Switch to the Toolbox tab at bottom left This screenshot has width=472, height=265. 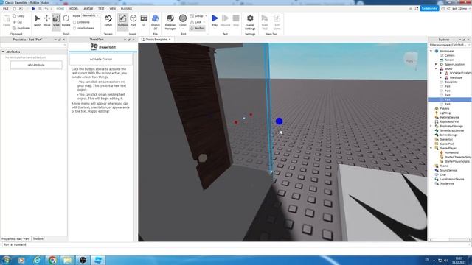click(38, 239)
